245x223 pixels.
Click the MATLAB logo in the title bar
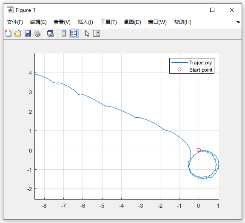tap(10, 10)
